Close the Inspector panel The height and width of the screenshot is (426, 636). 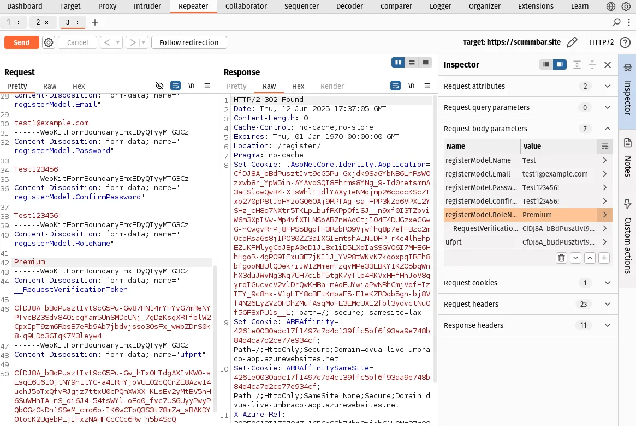coord(608,65)
